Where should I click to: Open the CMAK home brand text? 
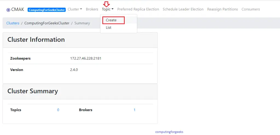click(17, 10)
